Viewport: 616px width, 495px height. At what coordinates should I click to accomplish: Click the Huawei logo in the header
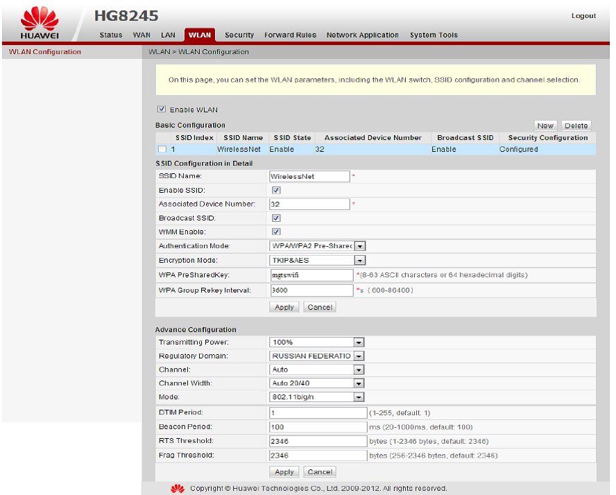tap(40, 23)
